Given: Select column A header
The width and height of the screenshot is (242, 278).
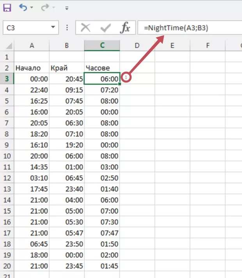Looking at the screenshot, I should (32, 45).
